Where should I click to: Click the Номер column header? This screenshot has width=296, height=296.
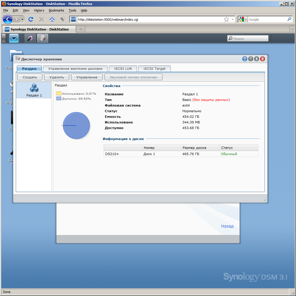(x=162, y=148)
